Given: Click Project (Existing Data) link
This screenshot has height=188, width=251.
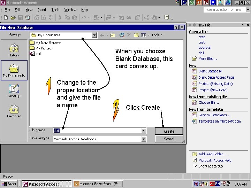Looking at the screenshot, I should [x=216, y=84].
